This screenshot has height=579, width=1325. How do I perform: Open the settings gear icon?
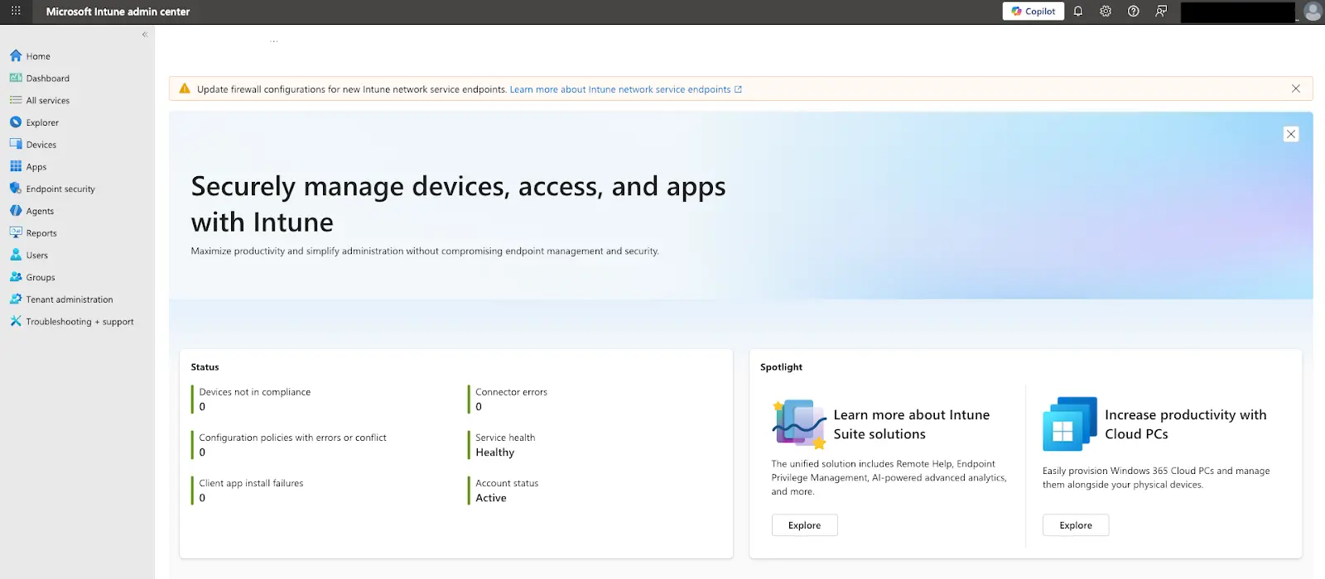click(1106, 12)
